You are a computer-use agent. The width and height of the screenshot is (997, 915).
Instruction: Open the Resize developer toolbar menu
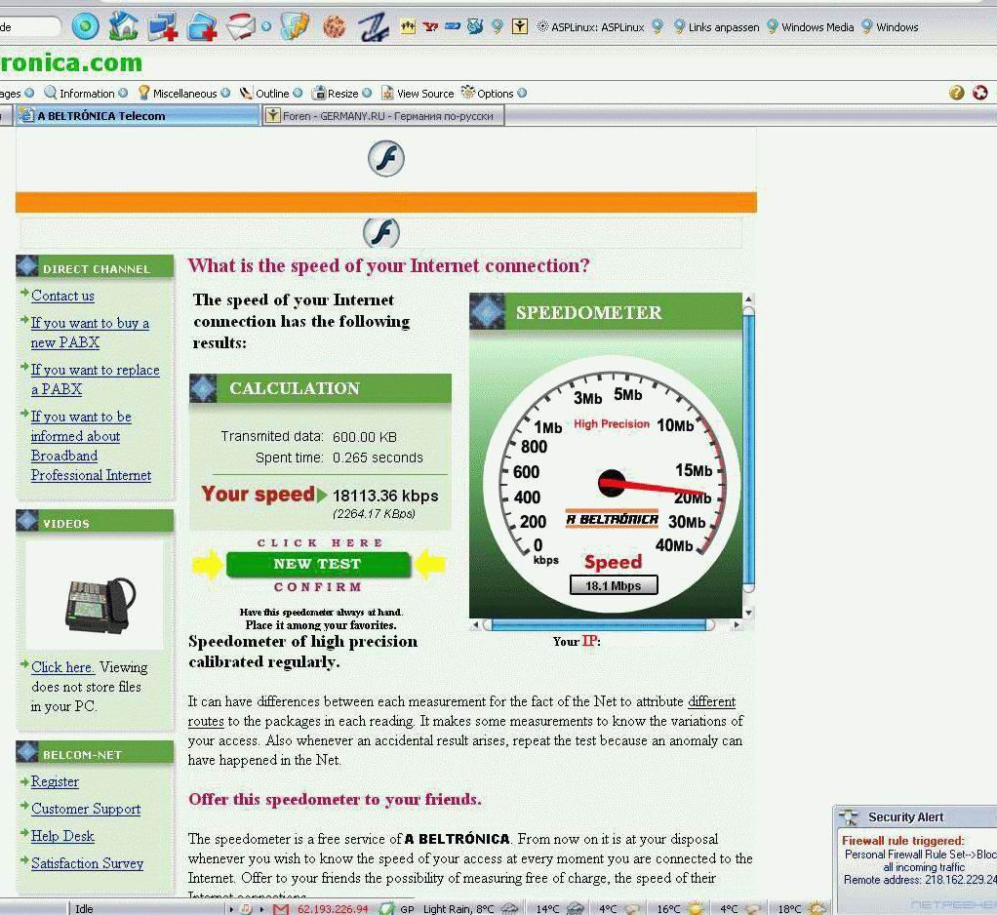coord(341,94)
